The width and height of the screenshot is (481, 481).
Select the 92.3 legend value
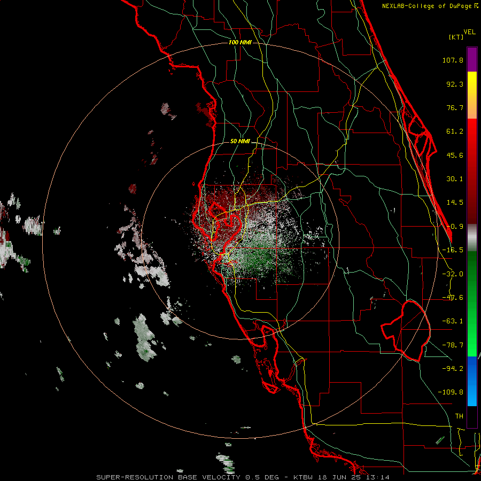tap(455, 84)
